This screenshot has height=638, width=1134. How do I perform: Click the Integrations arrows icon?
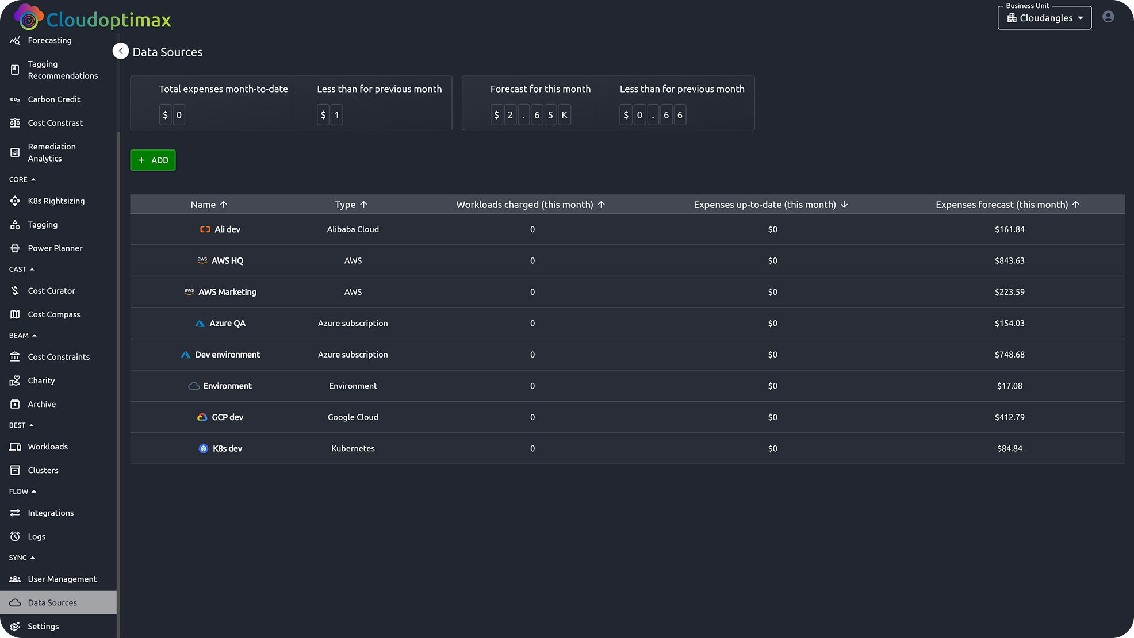click(15, 513)
